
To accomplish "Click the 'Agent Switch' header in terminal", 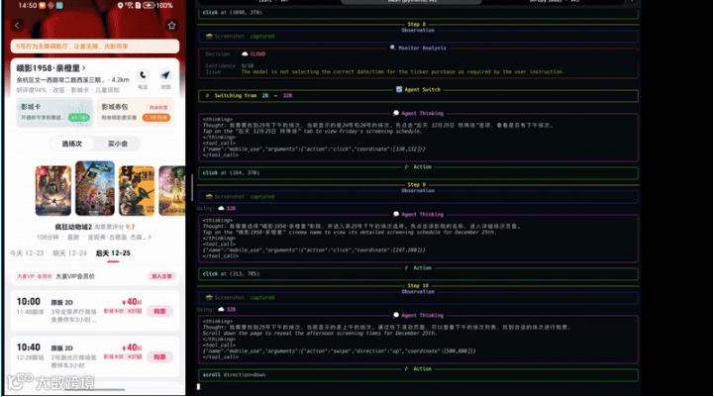I will click(422, 90).
